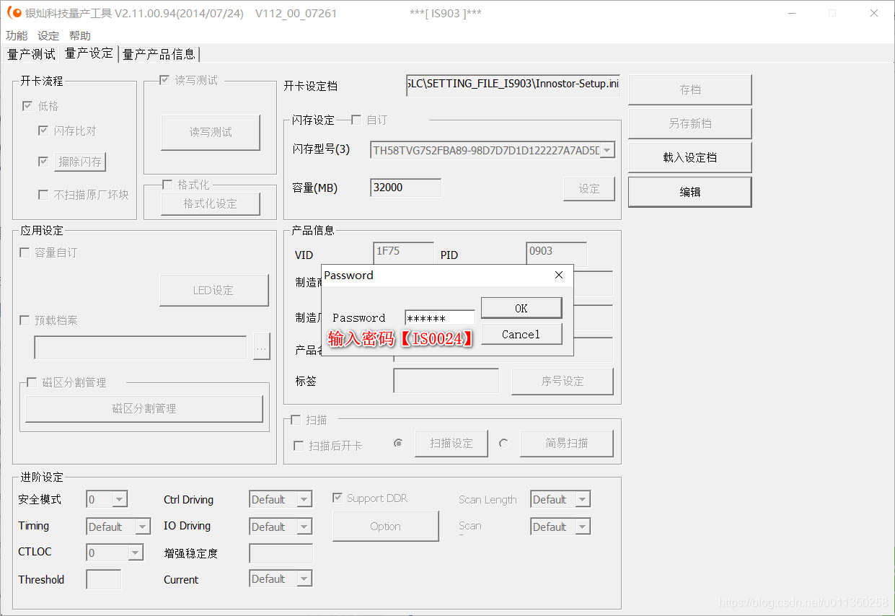Open the 磁区分割管理 button
This screenshot has height=616, width=895.
[x=144, y=408]
